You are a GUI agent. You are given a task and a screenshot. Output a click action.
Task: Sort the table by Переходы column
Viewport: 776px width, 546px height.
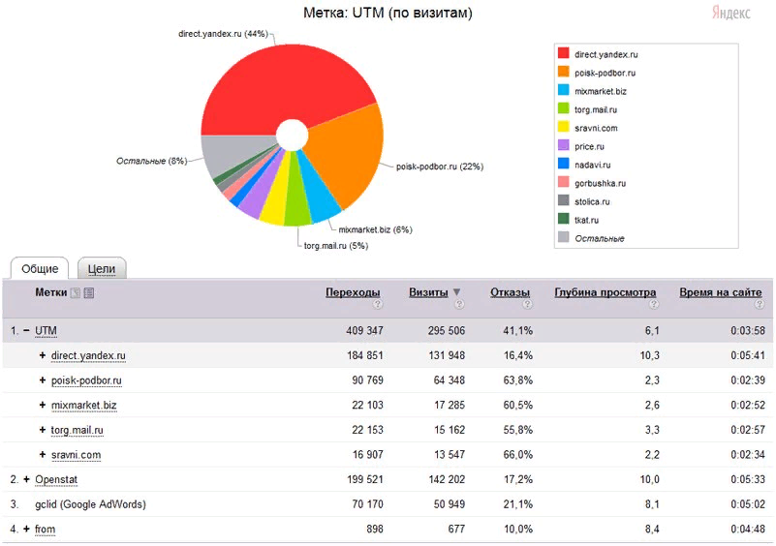pyautogui.click(x=353, y=292)
